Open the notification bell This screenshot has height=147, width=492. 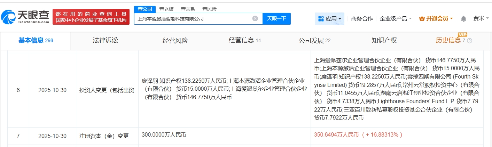click(463, 18)
